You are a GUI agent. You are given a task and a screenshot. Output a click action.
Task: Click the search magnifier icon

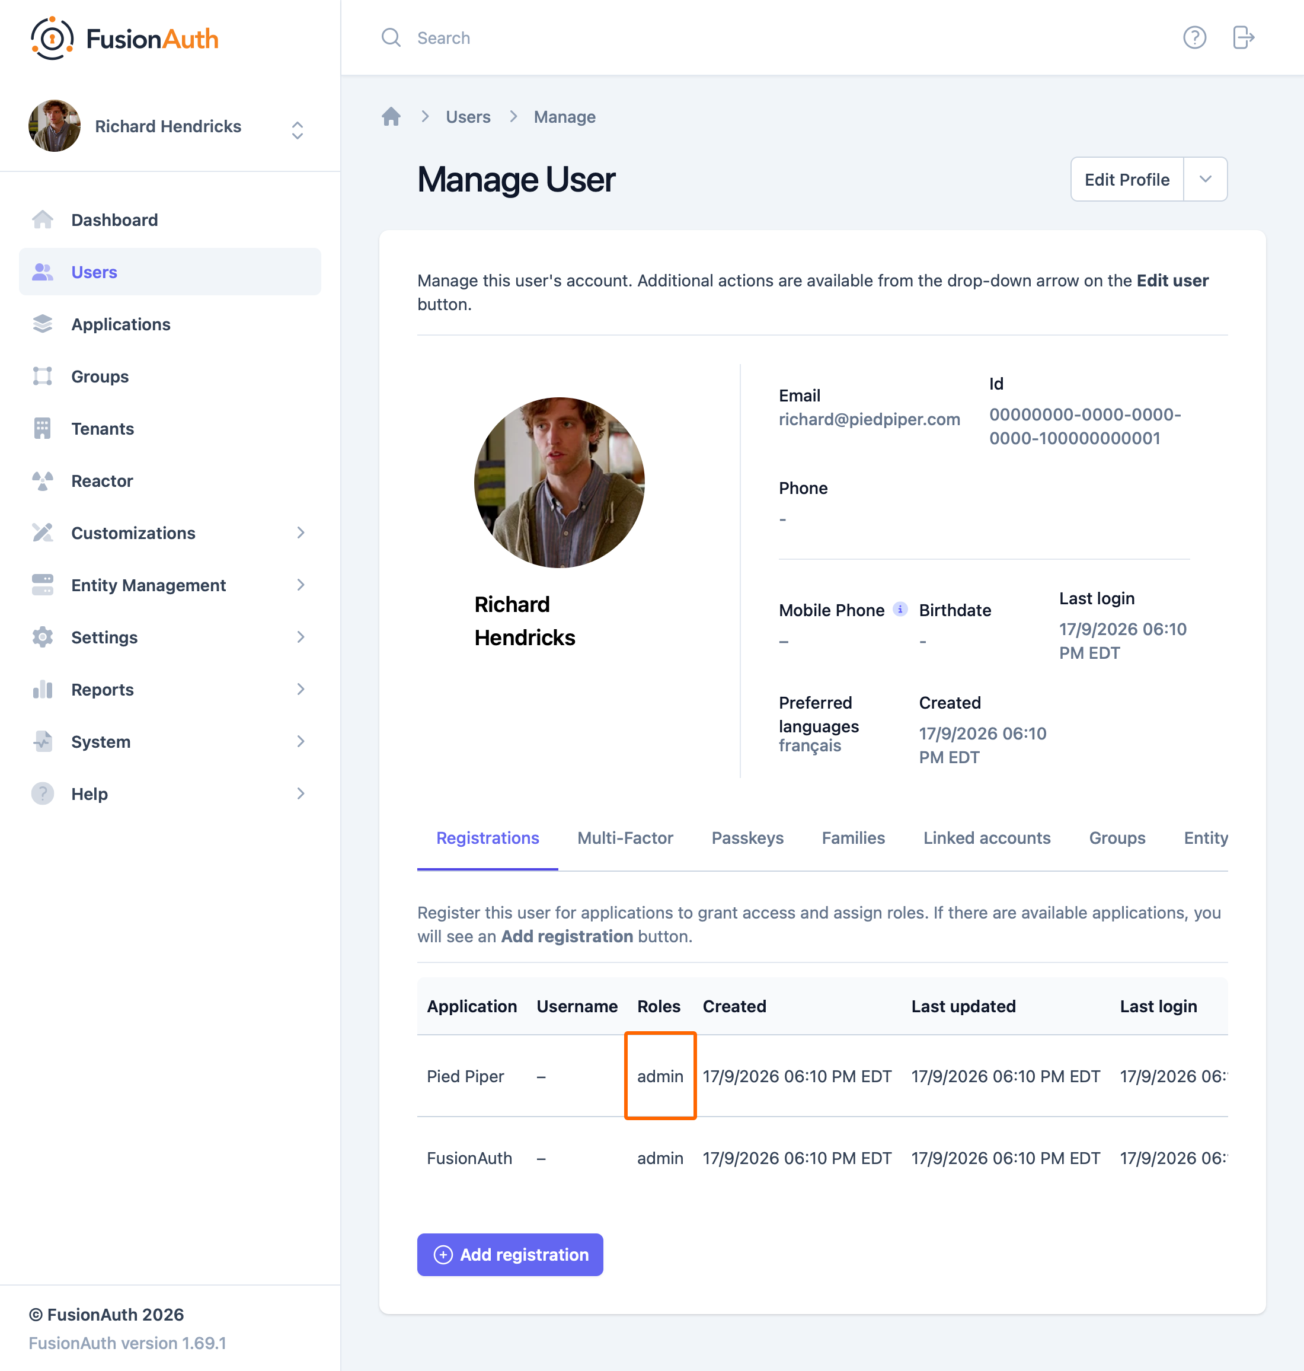pos(391,37)
